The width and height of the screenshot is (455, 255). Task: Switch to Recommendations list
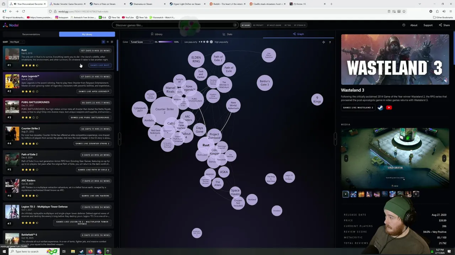pyautogui.click(x=31, y=34)
